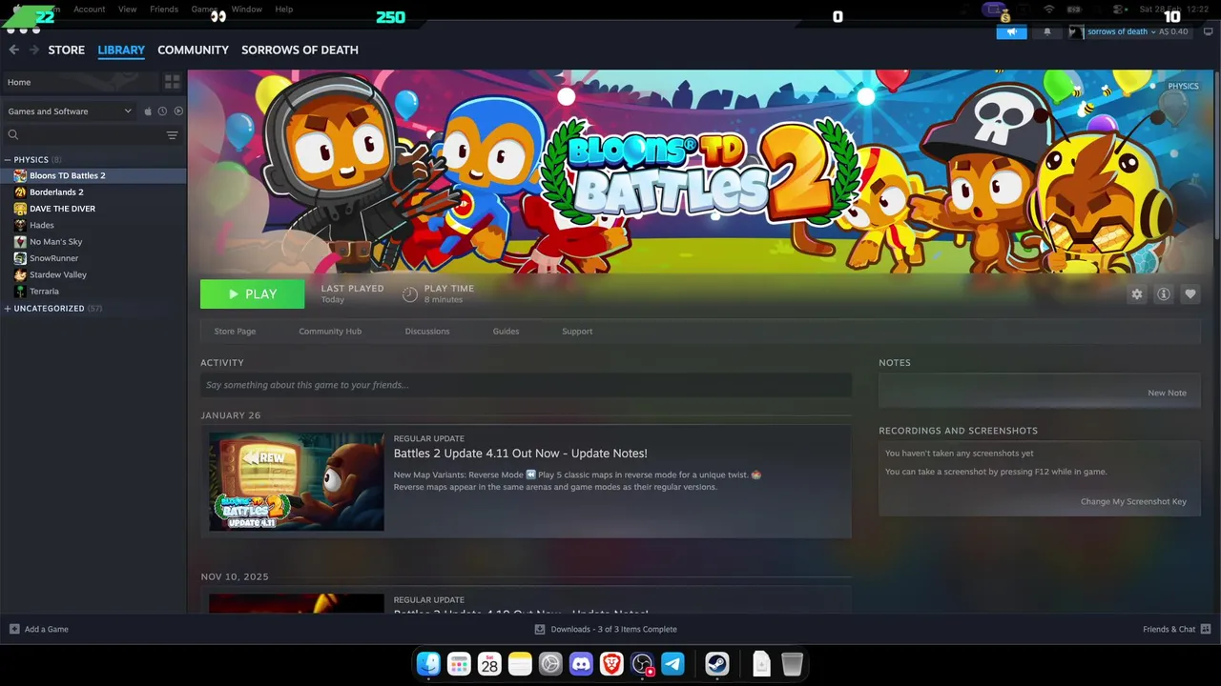Open Telegram from the Dock
1221x686 pixels.
point(673,664)
